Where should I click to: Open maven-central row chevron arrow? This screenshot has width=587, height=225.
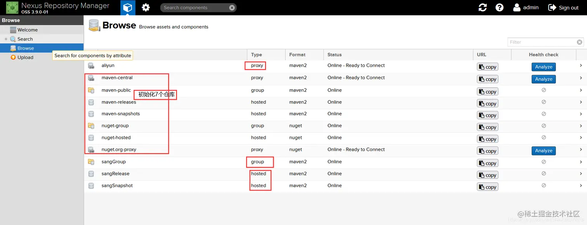(x=581, y=78)
